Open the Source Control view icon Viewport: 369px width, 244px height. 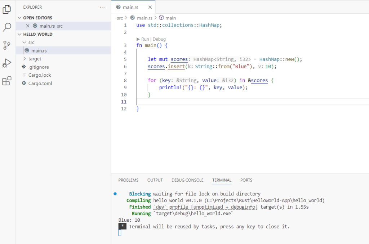pos(7,45)
